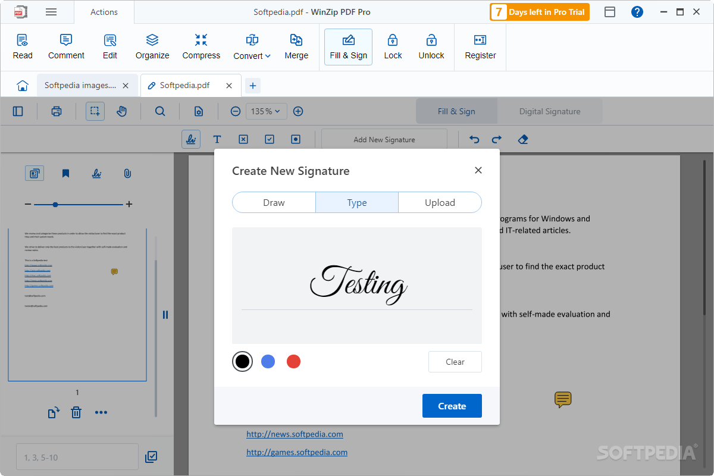The width and height of the screenshot is (714, 476).
Task: Select the signature tool in toolbar
Action: tap(191, 139)
